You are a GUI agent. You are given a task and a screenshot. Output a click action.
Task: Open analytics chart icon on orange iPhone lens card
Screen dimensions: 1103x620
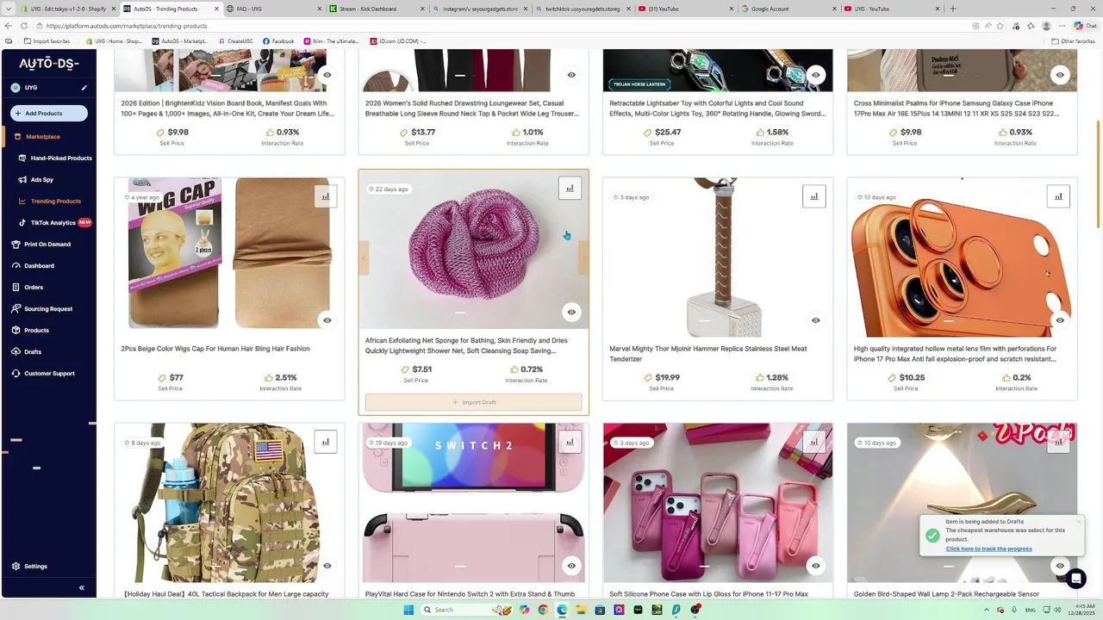[x=1058, y=196]
